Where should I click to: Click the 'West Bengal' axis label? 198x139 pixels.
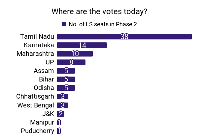[x=35, y=105]
